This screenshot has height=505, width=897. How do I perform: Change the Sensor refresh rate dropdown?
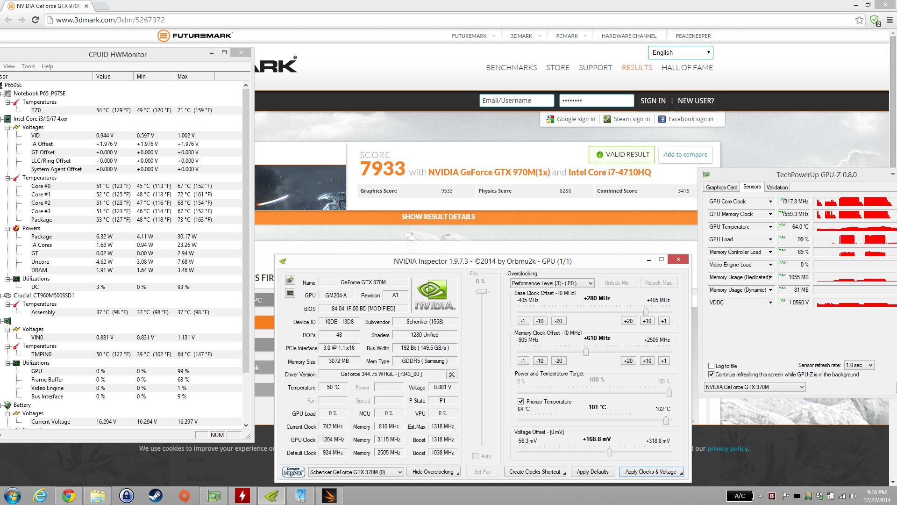pyautogui.click(x=859, y=365)
